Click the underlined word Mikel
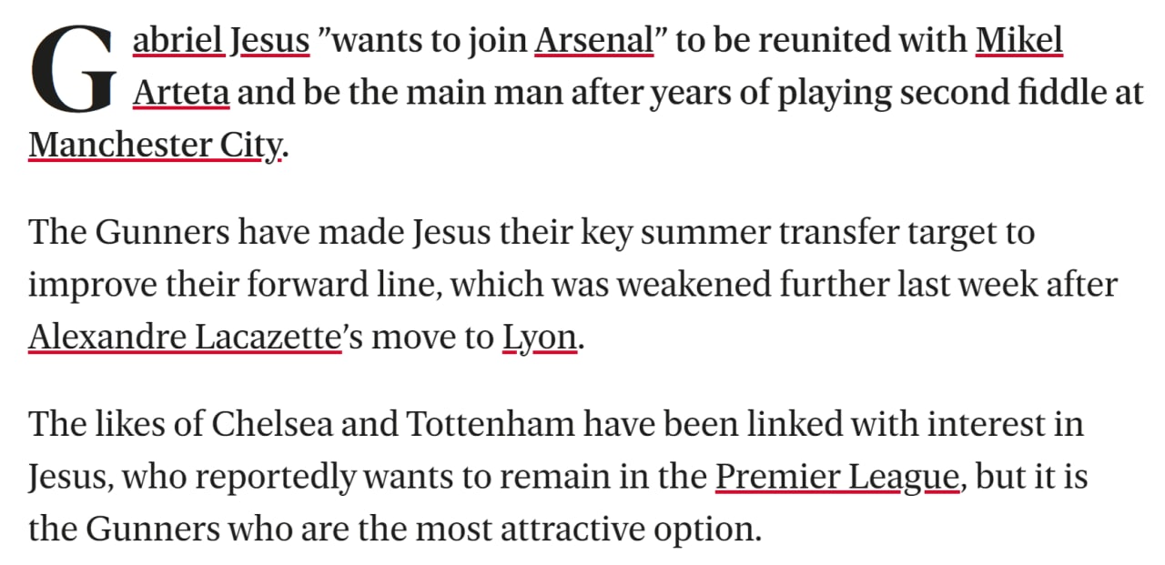The image size is (1165, 565). (1018, 41)
